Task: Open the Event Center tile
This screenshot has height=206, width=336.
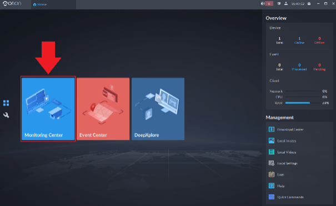Action: point(103,109)
